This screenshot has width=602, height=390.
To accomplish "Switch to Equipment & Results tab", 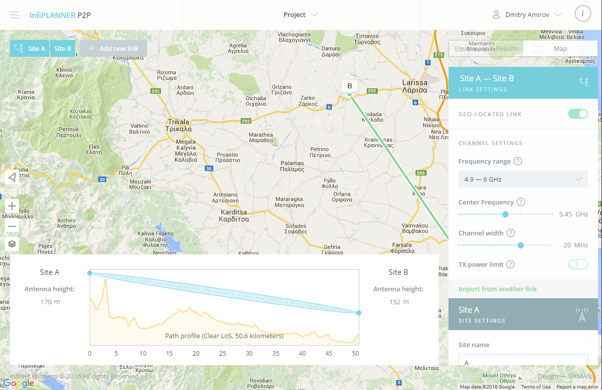I will [486, 49].
